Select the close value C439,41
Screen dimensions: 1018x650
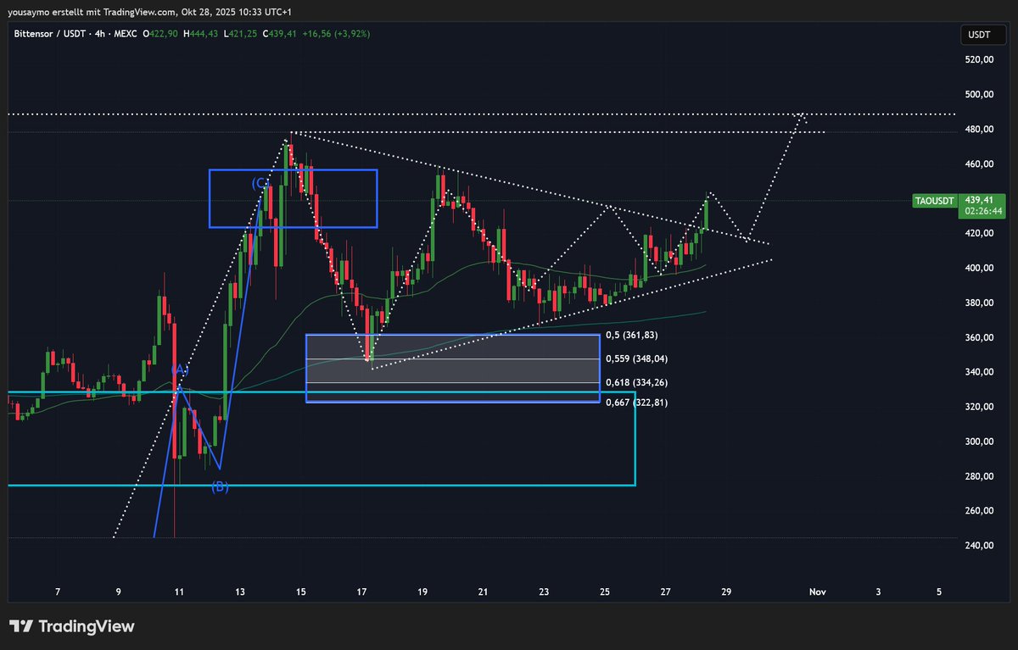278,33
